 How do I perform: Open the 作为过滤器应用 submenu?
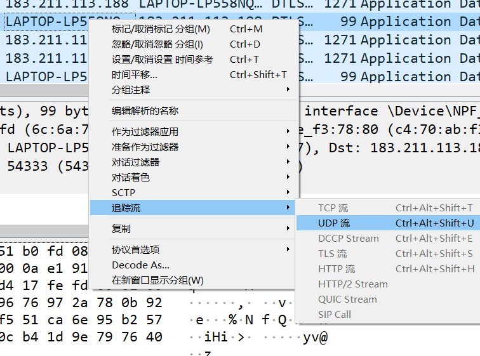192,132
